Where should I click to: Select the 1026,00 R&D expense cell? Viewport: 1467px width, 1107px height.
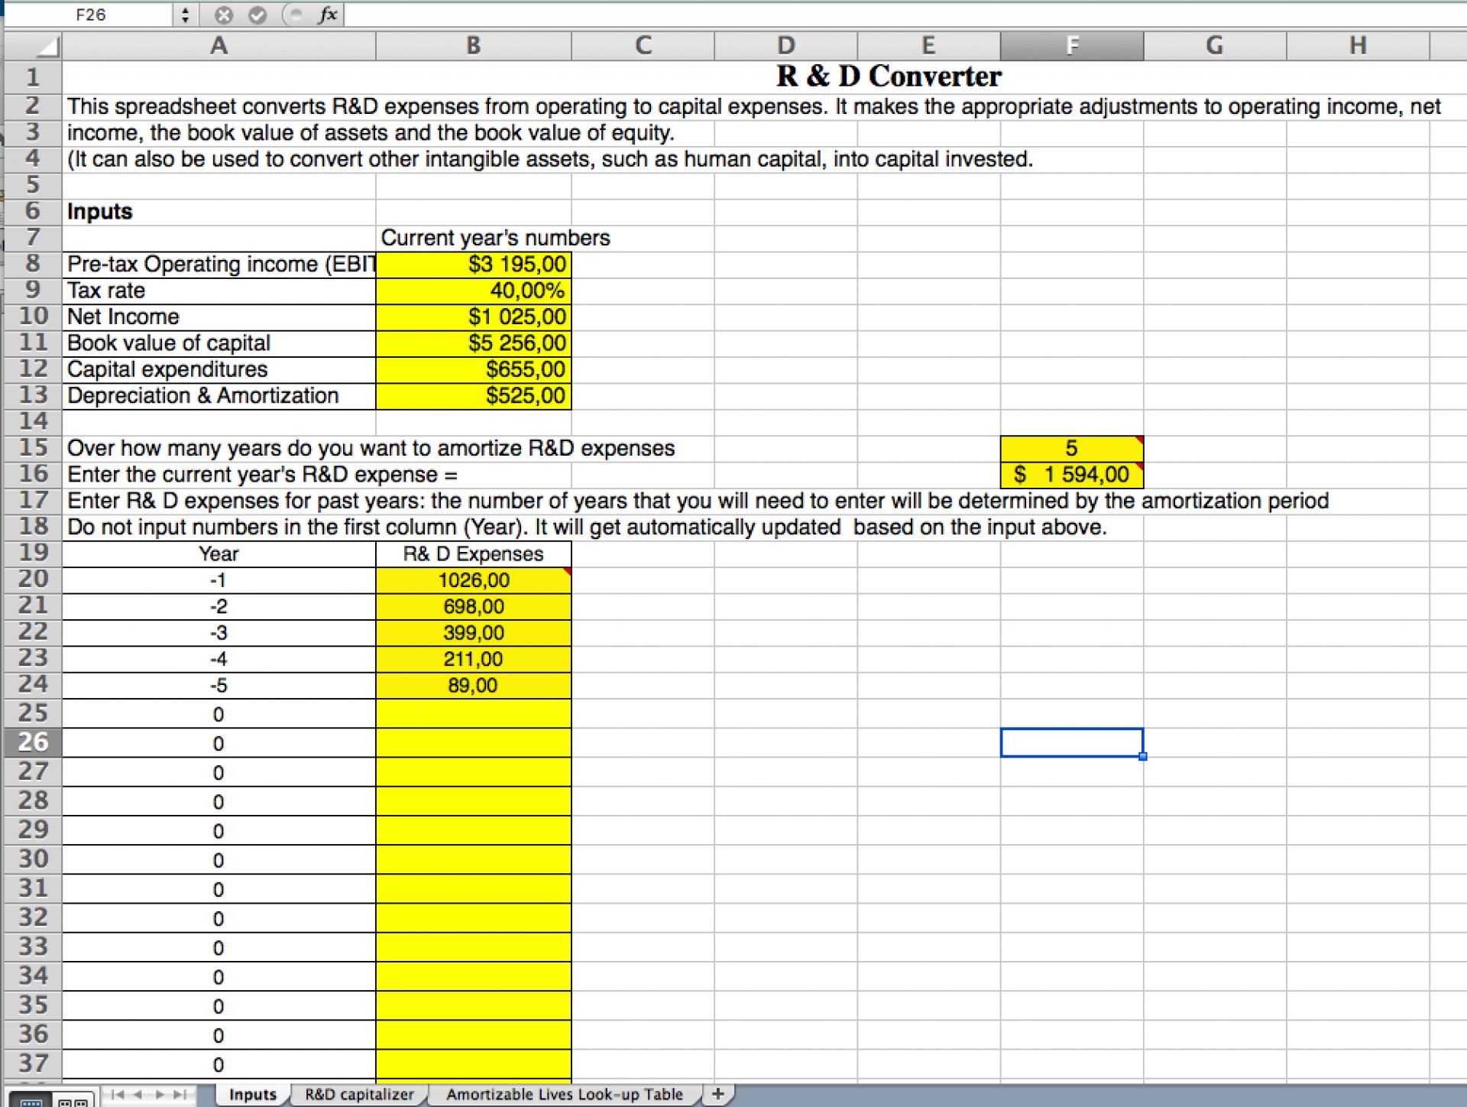(473, 580)
